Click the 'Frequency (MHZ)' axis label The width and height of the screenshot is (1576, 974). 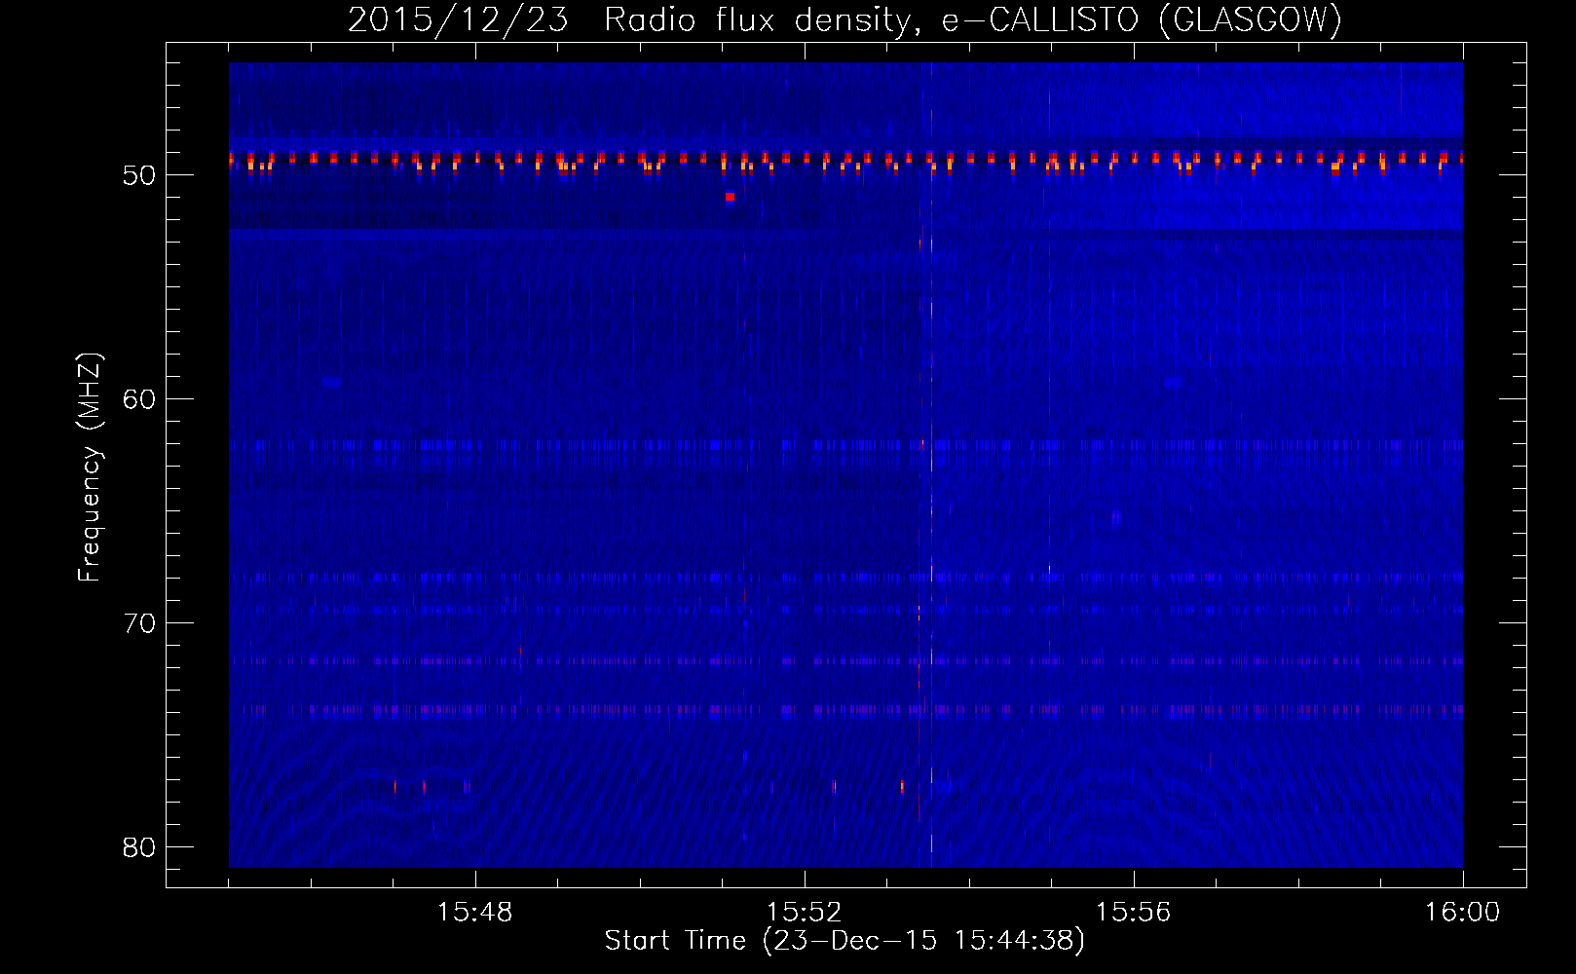pyautogui.click(x=89, y=467)
